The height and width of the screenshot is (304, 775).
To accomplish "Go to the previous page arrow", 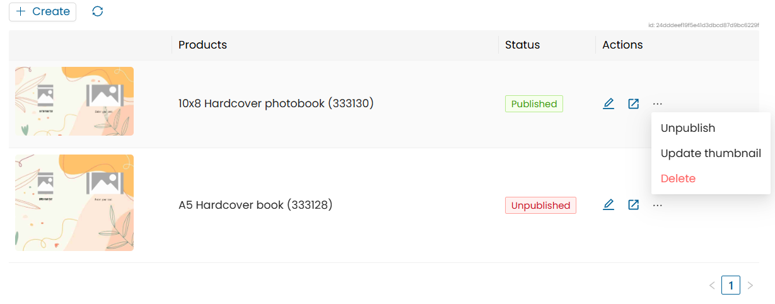I will click(712, 286).
